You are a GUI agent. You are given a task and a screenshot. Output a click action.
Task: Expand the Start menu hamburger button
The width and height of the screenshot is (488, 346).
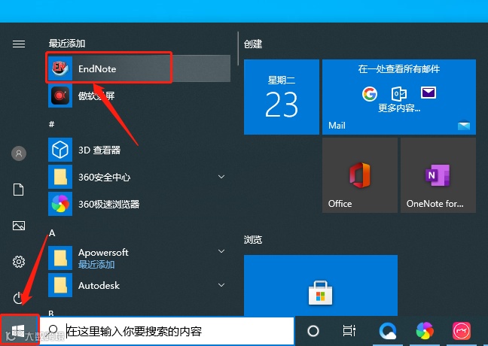[19, 44]
